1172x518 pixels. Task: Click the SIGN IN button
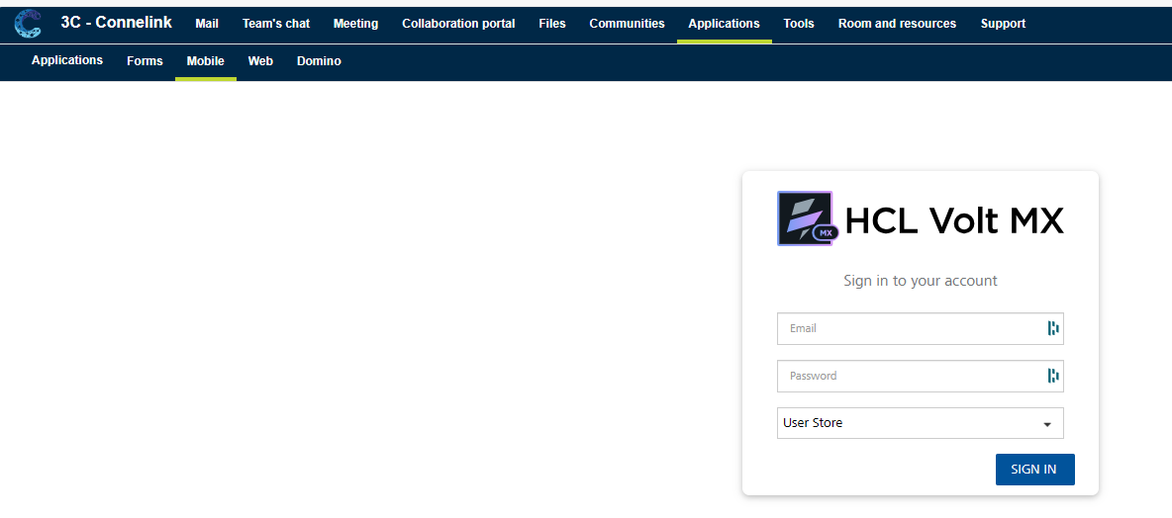tap(1034, 470)
